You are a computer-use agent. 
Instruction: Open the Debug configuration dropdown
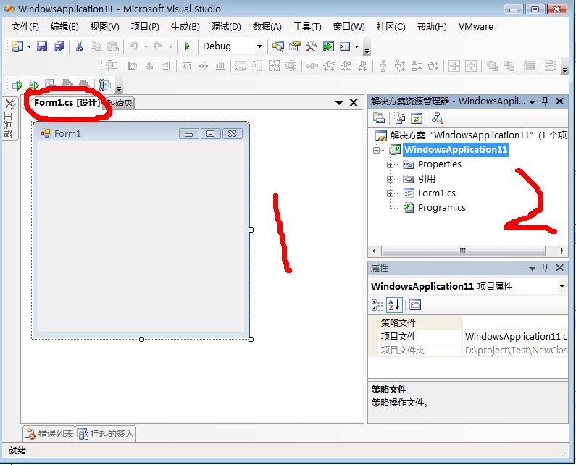tap(259, 46)
